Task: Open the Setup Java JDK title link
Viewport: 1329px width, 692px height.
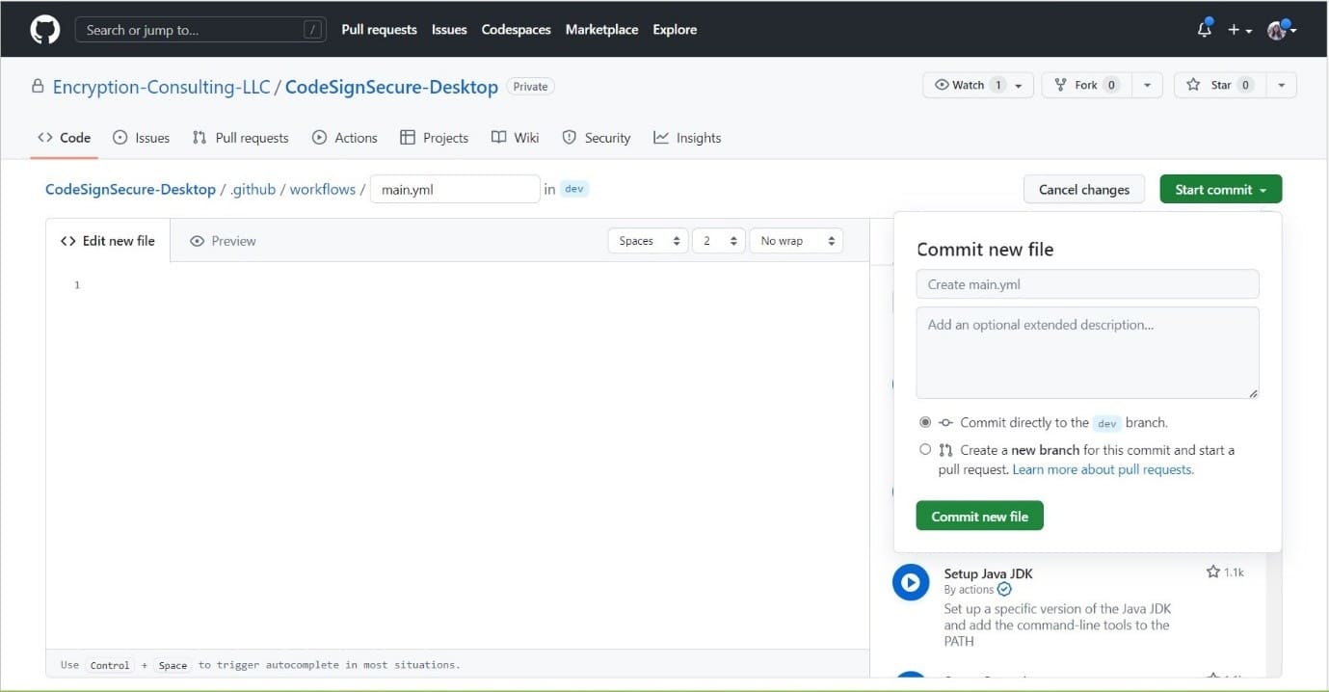Action: pyautogui.click(x=988, y=573)
